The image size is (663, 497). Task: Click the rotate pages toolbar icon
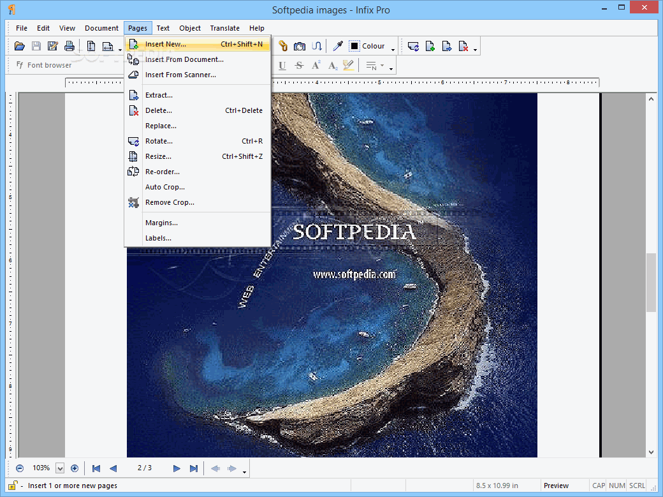(x=413, y=46)
